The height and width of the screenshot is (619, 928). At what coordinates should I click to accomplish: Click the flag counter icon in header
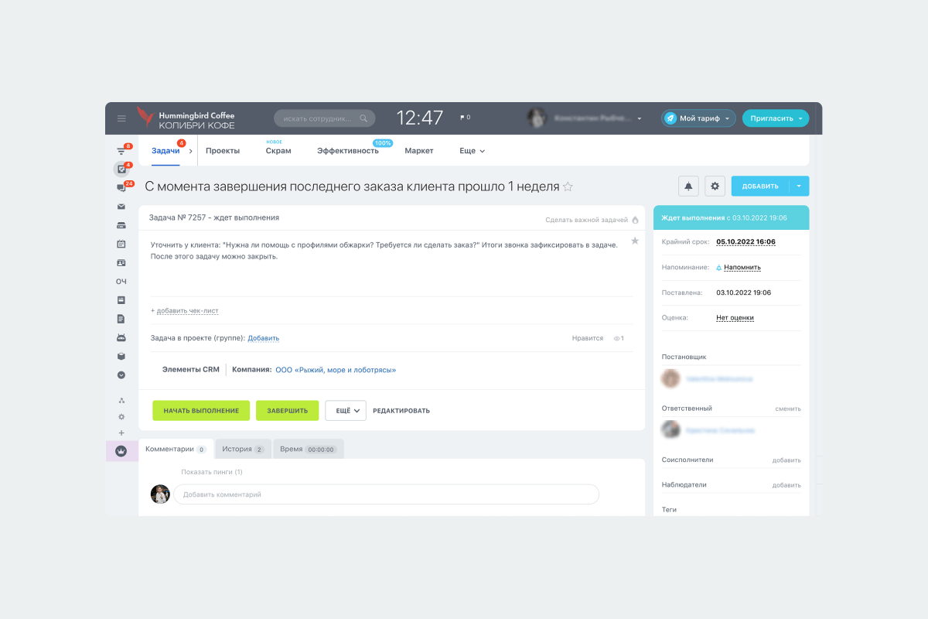click(x=465, y=118)
